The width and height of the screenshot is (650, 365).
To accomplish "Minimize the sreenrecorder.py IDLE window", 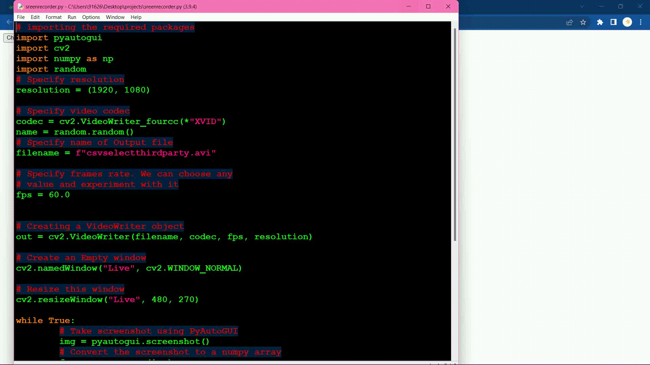I will coord(409,6).
